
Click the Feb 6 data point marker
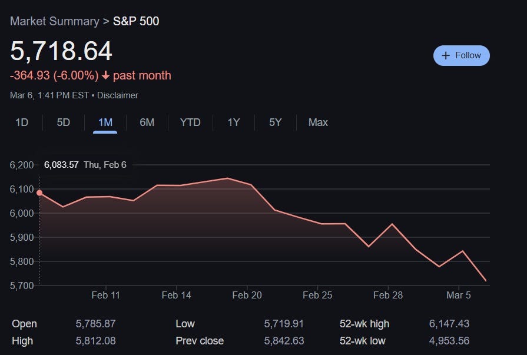click(x=39, y=193)
